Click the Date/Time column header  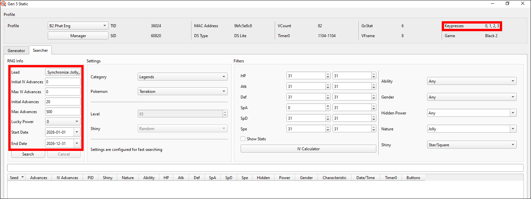pyautogui.click(x=366, y=177)
